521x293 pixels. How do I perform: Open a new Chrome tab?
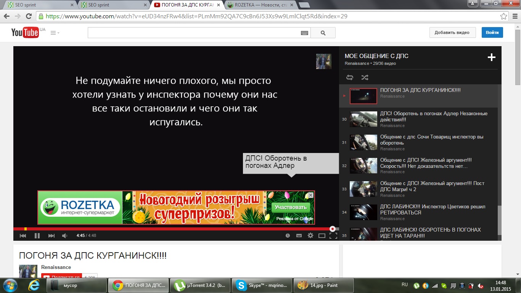304,5
